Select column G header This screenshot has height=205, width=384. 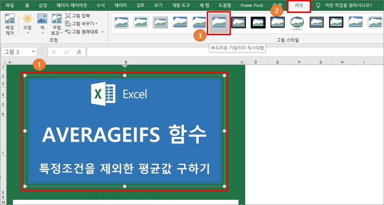coord(321,62)
